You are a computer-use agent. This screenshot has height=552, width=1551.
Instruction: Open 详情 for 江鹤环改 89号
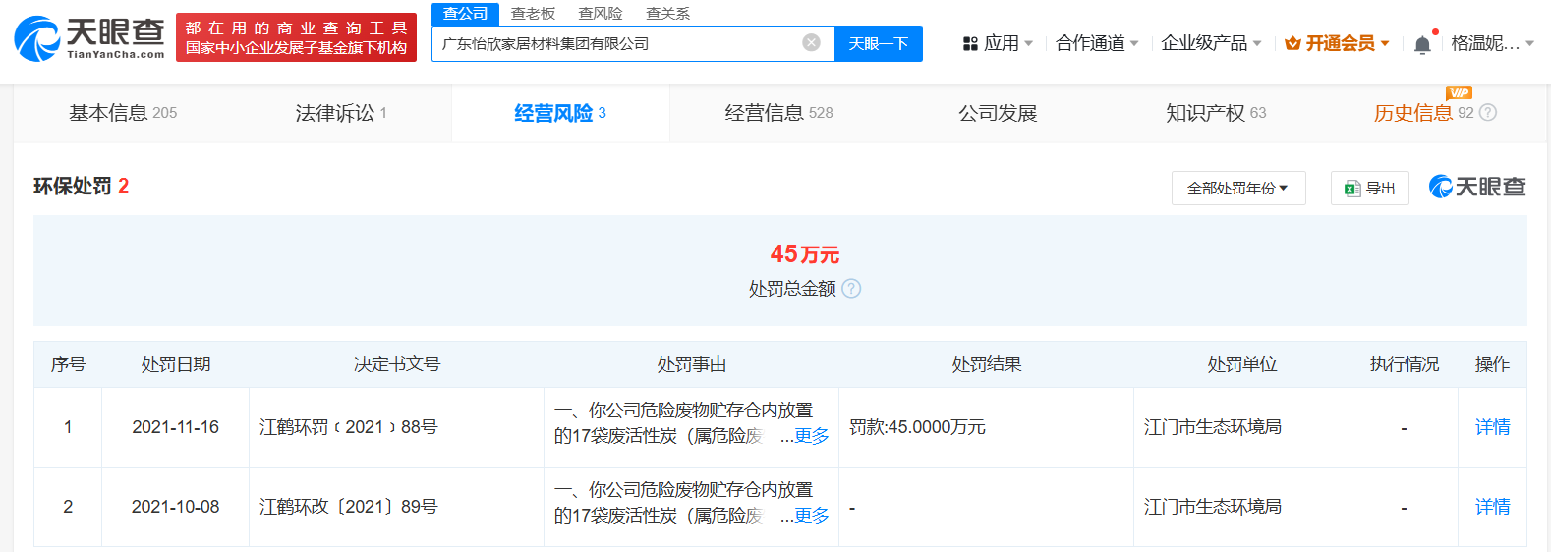pos(1492,507)
